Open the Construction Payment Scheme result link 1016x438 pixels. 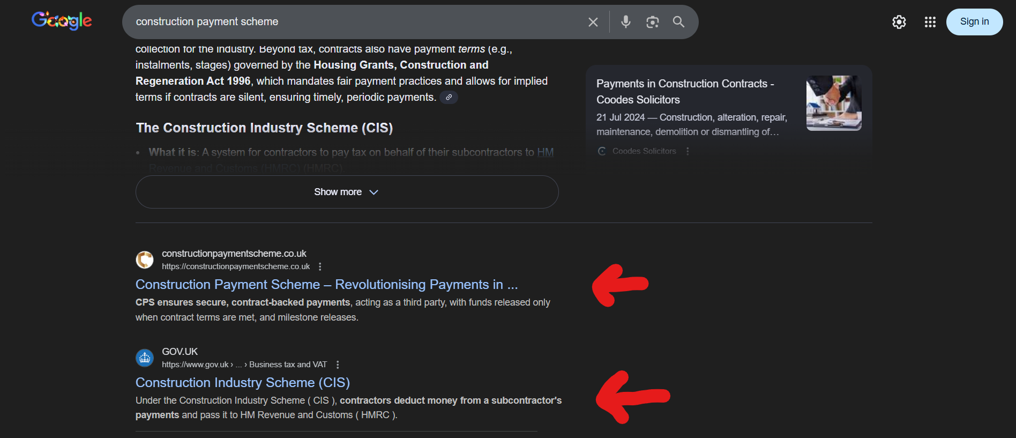326,284
